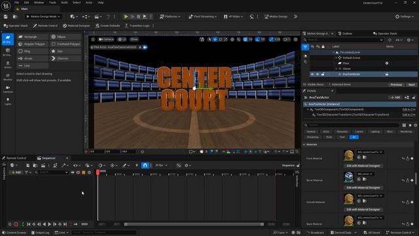Click the Previous button in outliner
419x236 pixels.
coord(396,85)
